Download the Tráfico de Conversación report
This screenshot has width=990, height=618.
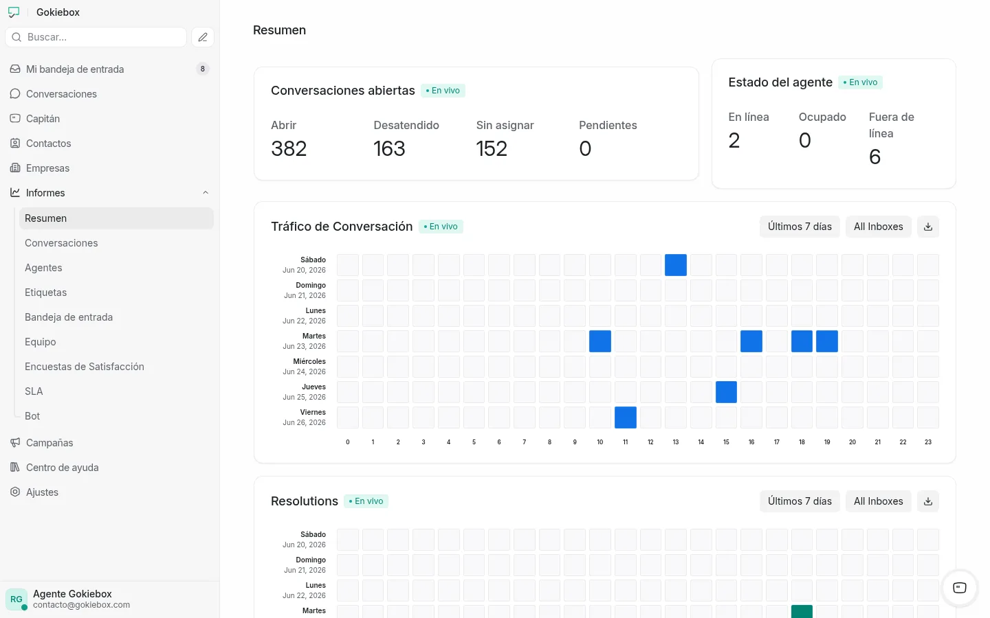(928, 227)
